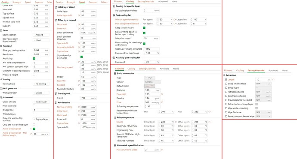Reset Normal printing acceleration icon
The width and height of the screenshot is (297, 159).
[79, 107]
